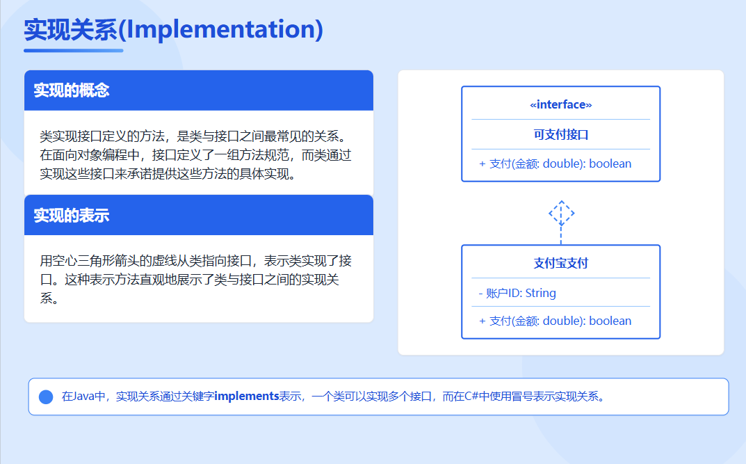Click the paragraph beginning 用空心三角形箭头的虚线
This screenshot has height=464, width=746.
(x=195, y=280)
